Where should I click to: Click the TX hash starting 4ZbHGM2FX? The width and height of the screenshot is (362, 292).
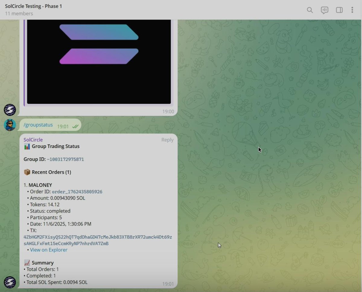[x=98, y=240]
